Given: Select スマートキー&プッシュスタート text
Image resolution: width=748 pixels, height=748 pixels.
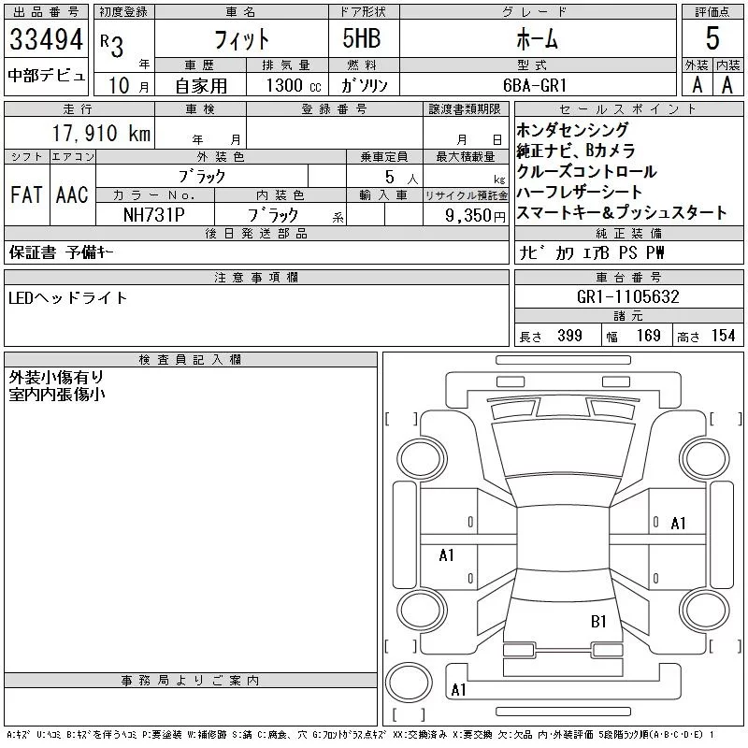Looking at the screenshot, I should pyautogui.click(x=622, y=212).
